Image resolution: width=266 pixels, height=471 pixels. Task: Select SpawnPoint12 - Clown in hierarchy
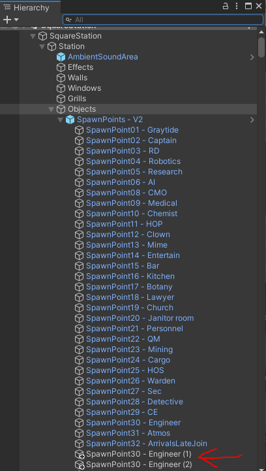click(x=128, y=235)
